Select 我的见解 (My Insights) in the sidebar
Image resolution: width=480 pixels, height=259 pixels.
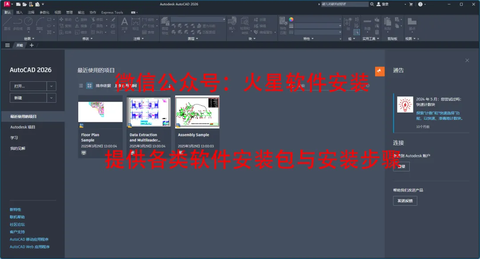18,148
